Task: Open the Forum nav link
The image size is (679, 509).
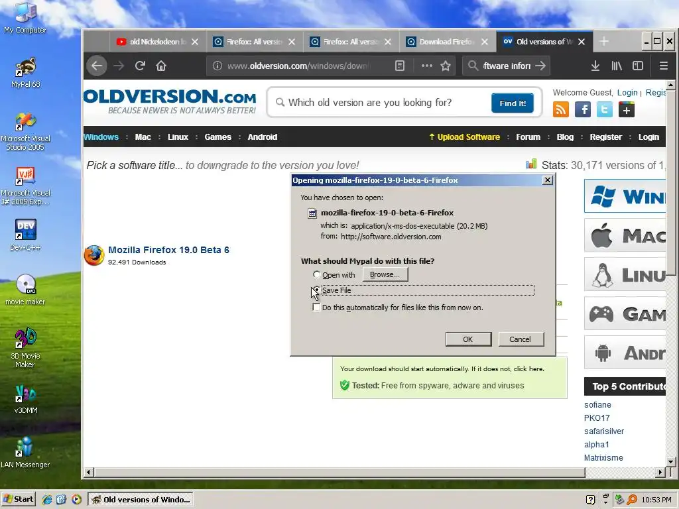Action: (528, 137)
